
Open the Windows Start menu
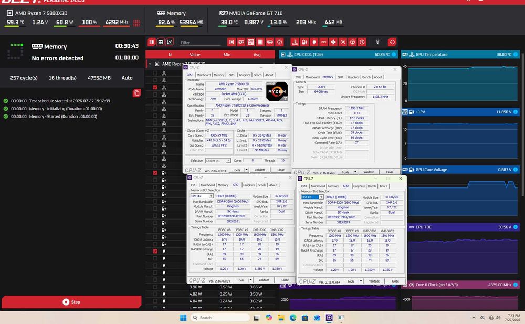click(183, 318)
